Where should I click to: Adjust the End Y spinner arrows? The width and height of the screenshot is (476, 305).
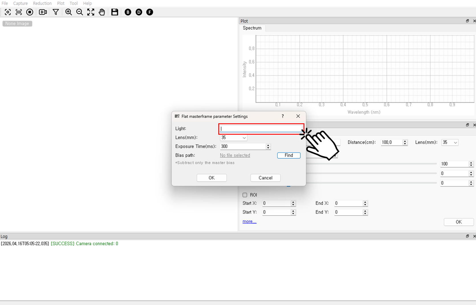click(365, 212)
